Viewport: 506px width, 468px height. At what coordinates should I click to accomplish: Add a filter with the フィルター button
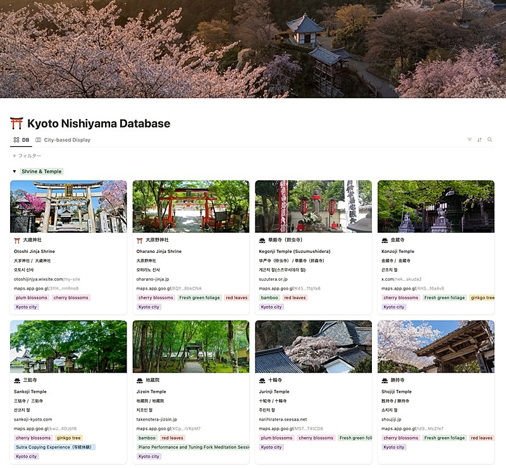point(27,156)
